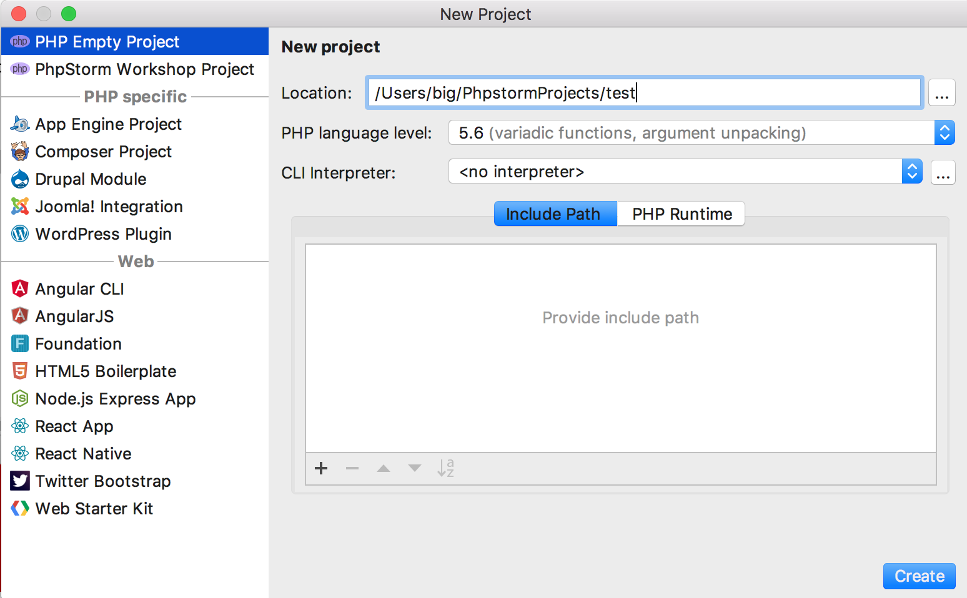The width and height of the screenshot is (967, 598).
Task: Click the React App atom icon
Action: pos(20,426)
